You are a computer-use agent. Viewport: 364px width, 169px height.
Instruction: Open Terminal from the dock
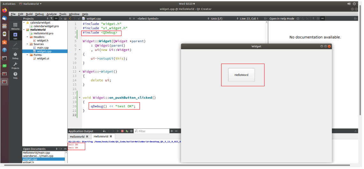point(4,58)
